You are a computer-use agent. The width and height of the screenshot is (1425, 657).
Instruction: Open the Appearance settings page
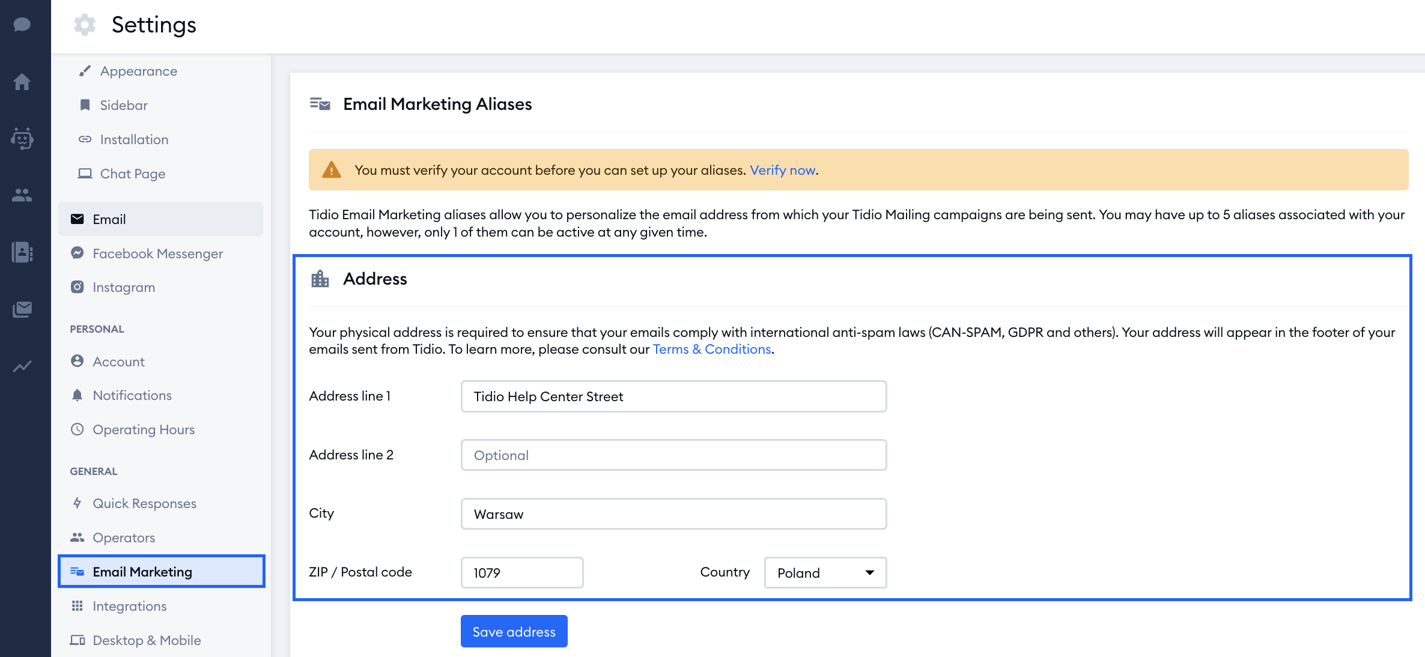click(138, 71)
